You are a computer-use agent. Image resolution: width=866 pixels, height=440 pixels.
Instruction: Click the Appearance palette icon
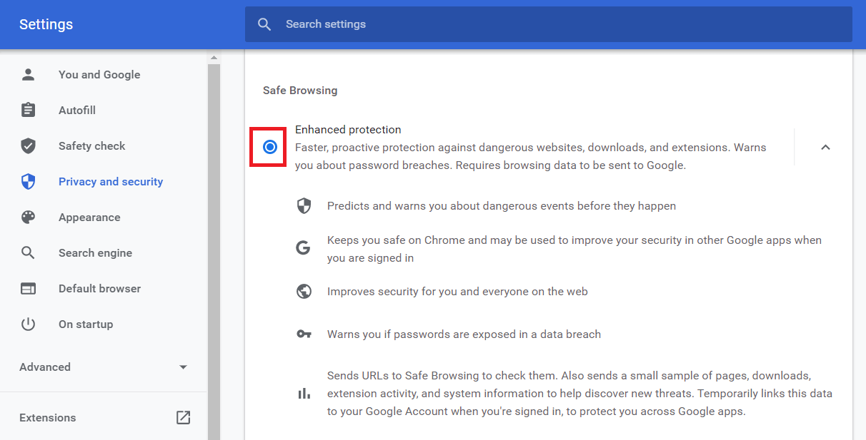click(28, 218)
